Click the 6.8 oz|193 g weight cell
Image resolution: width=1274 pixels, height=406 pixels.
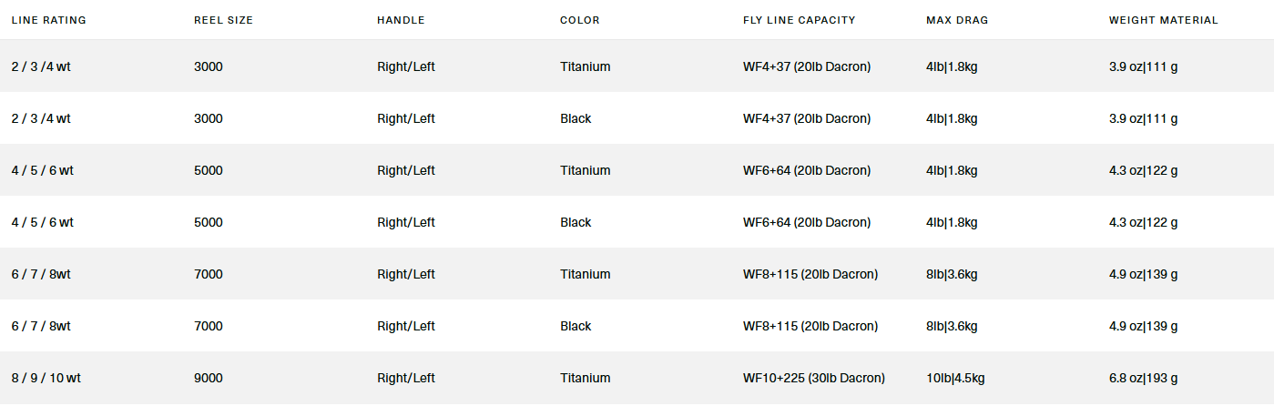pos(1143,378)
